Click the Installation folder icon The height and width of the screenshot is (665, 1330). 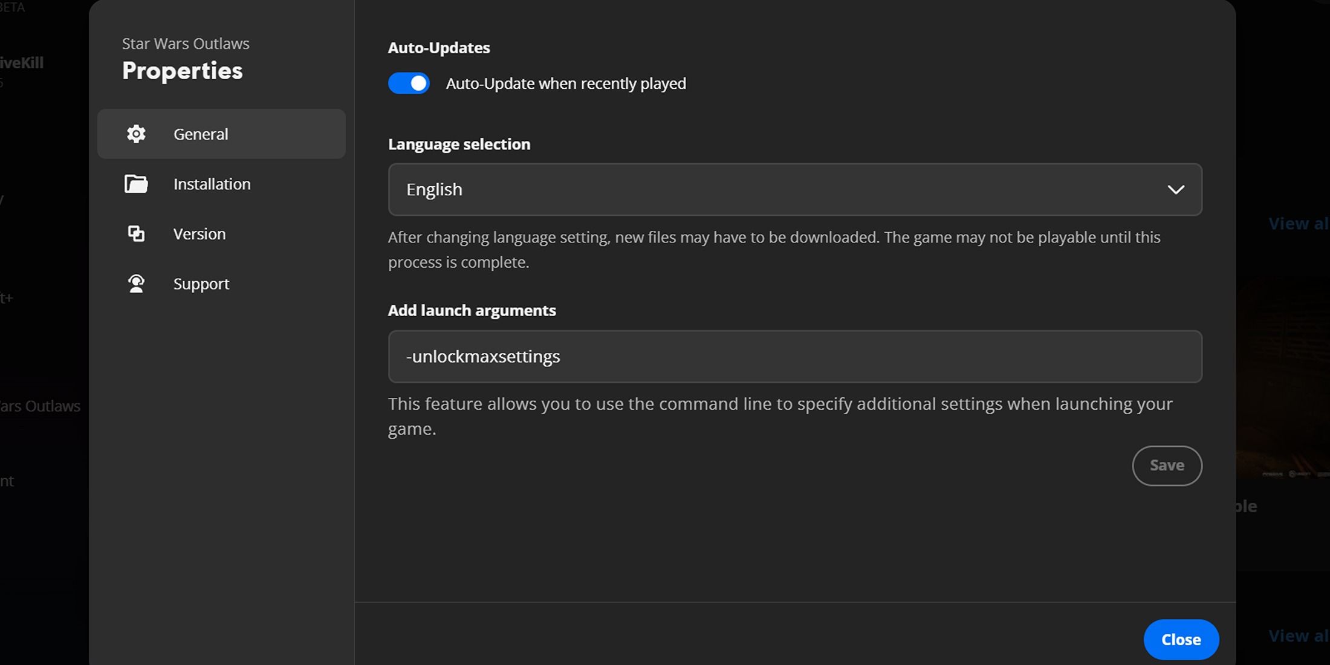point(135,183)
